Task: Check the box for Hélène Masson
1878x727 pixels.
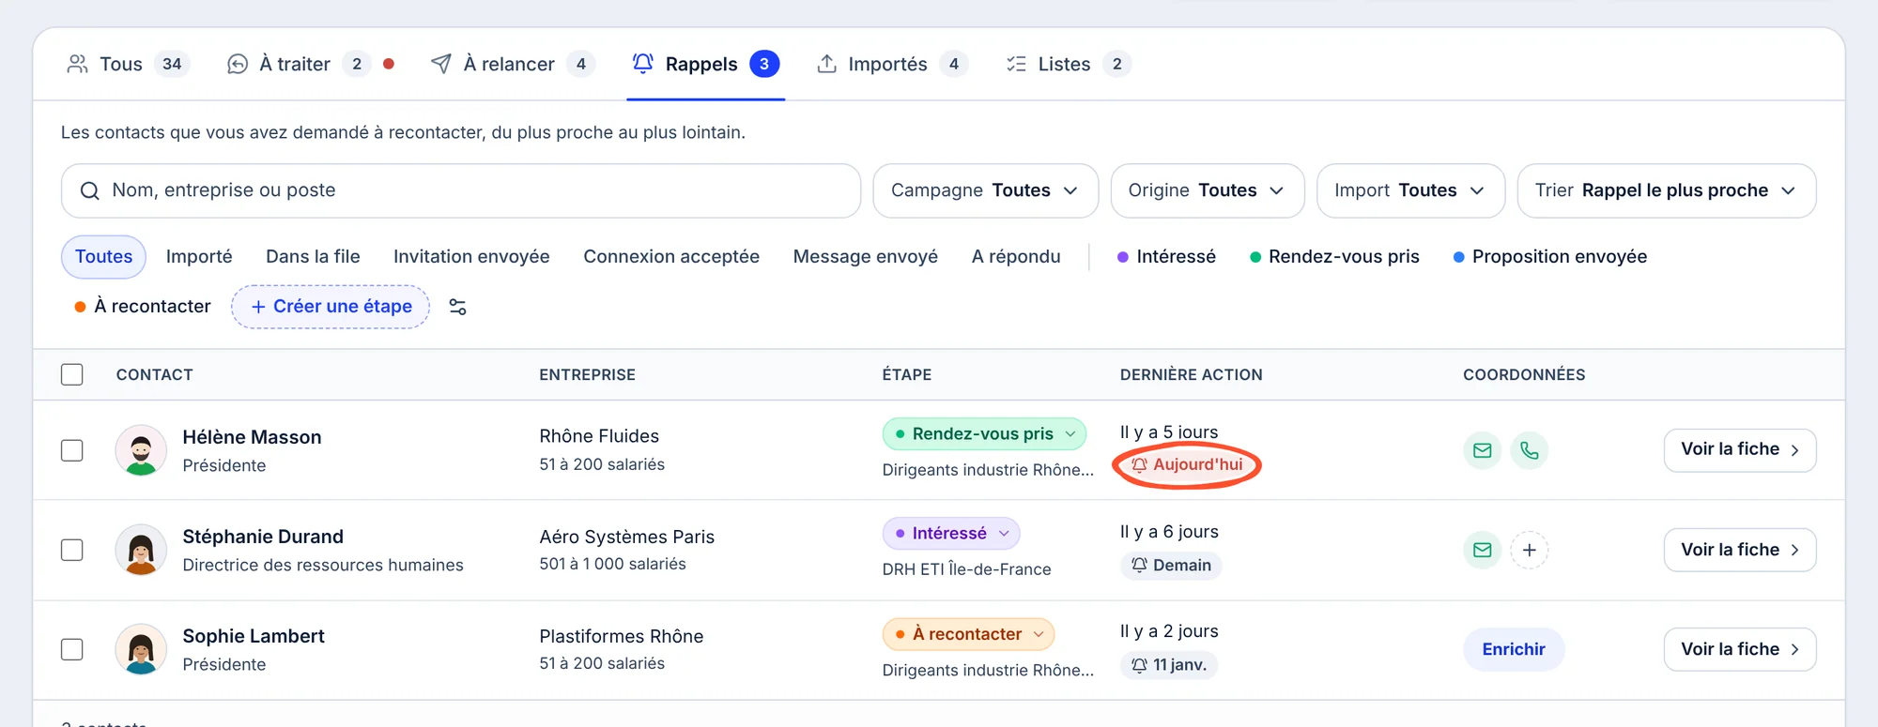Action: tap(72, 450)
